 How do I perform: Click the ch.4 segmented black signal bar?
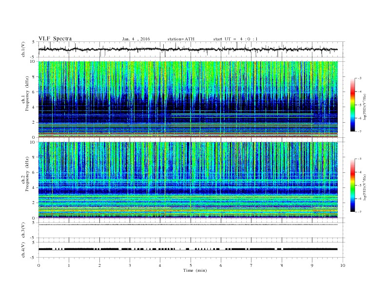188,249
